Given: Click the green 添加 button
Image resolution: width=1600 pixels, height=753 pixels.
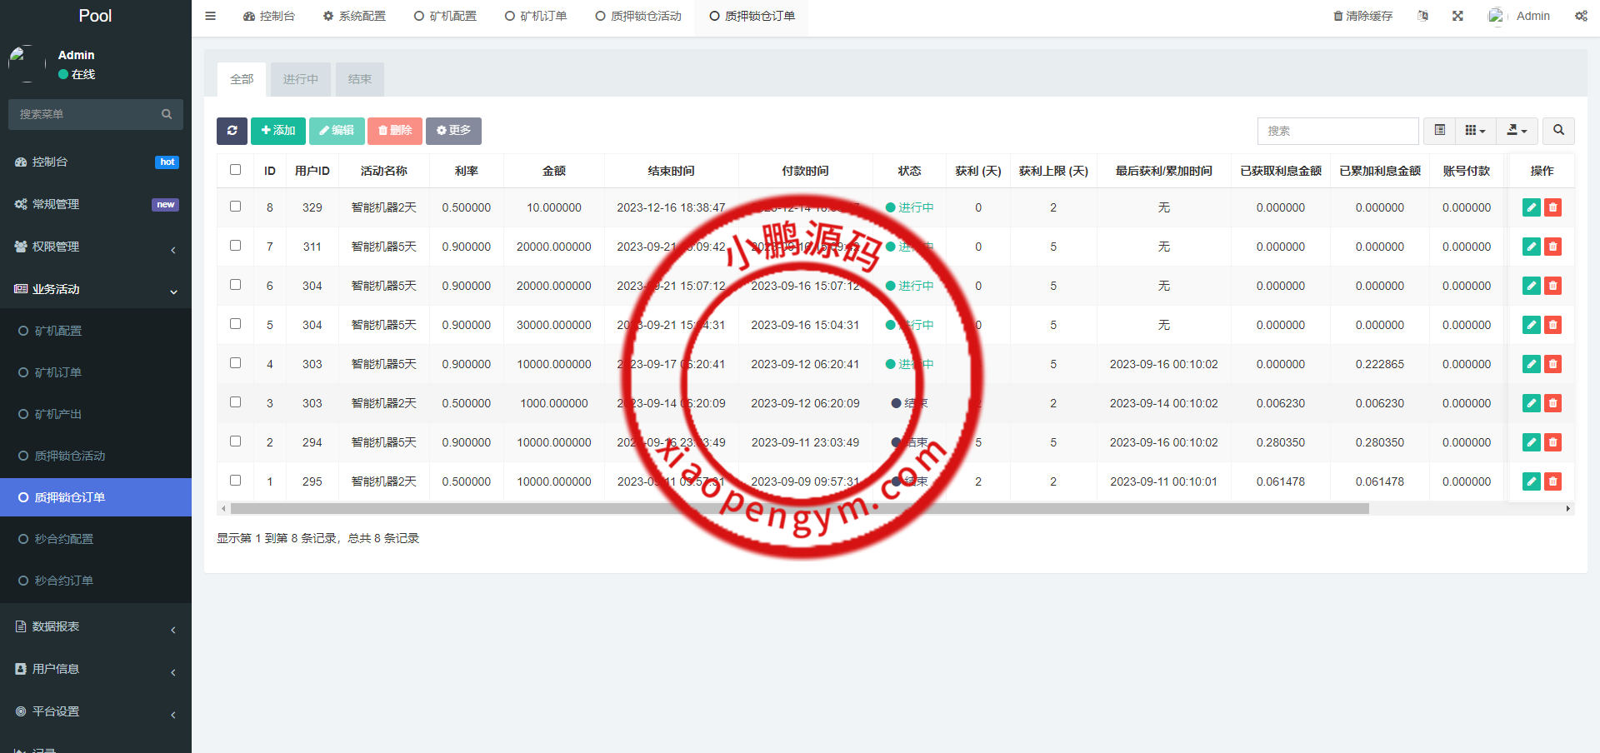Looking at the screenshot, I should [278, 131].
